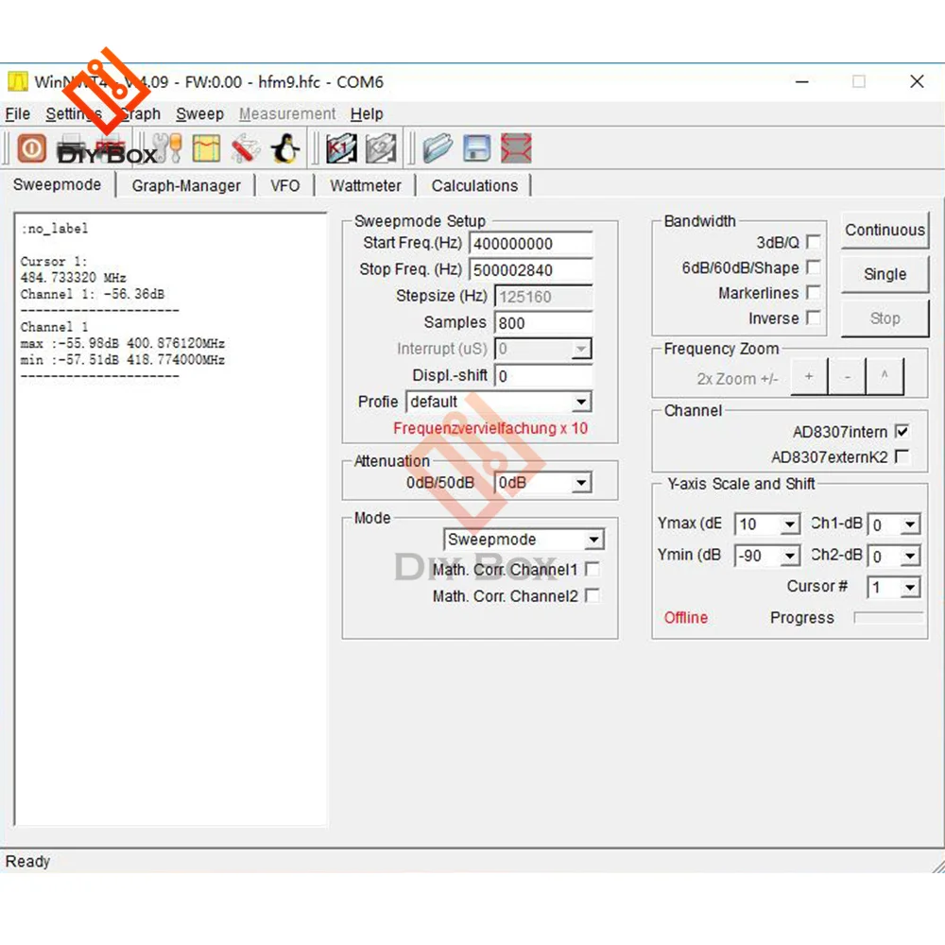Viewport: 945px width, 945px height.
Task: Click the Frequency Zoom minus button
Action: tap(848, 377)
